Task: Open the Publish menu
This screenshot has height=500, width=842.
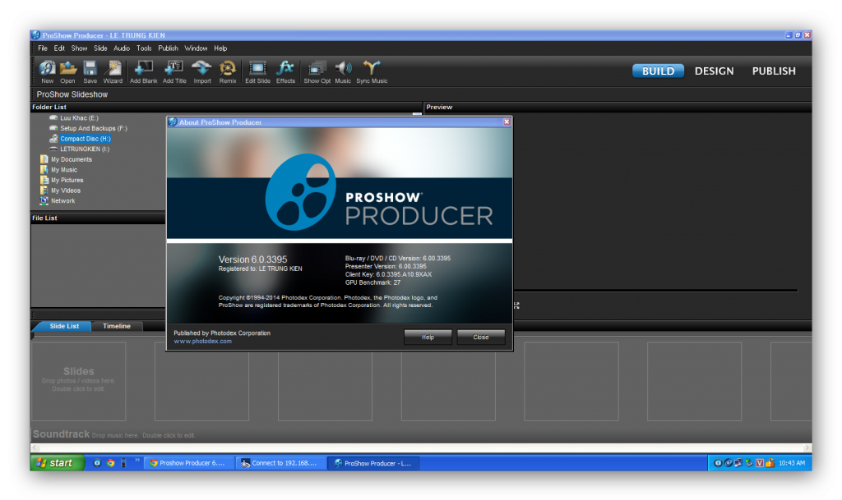Action: point(168,48)
